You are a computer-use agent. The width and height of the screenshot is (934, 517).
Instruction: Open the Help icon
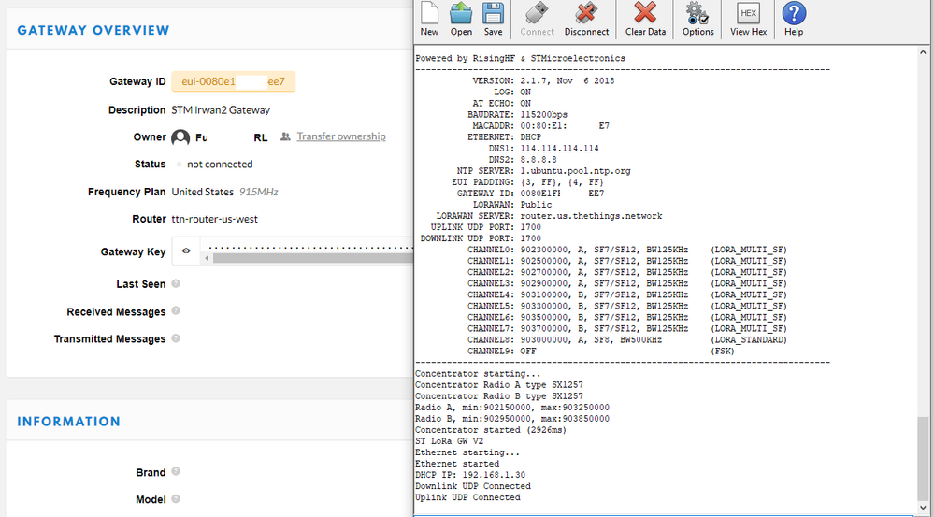coord(794,19)
